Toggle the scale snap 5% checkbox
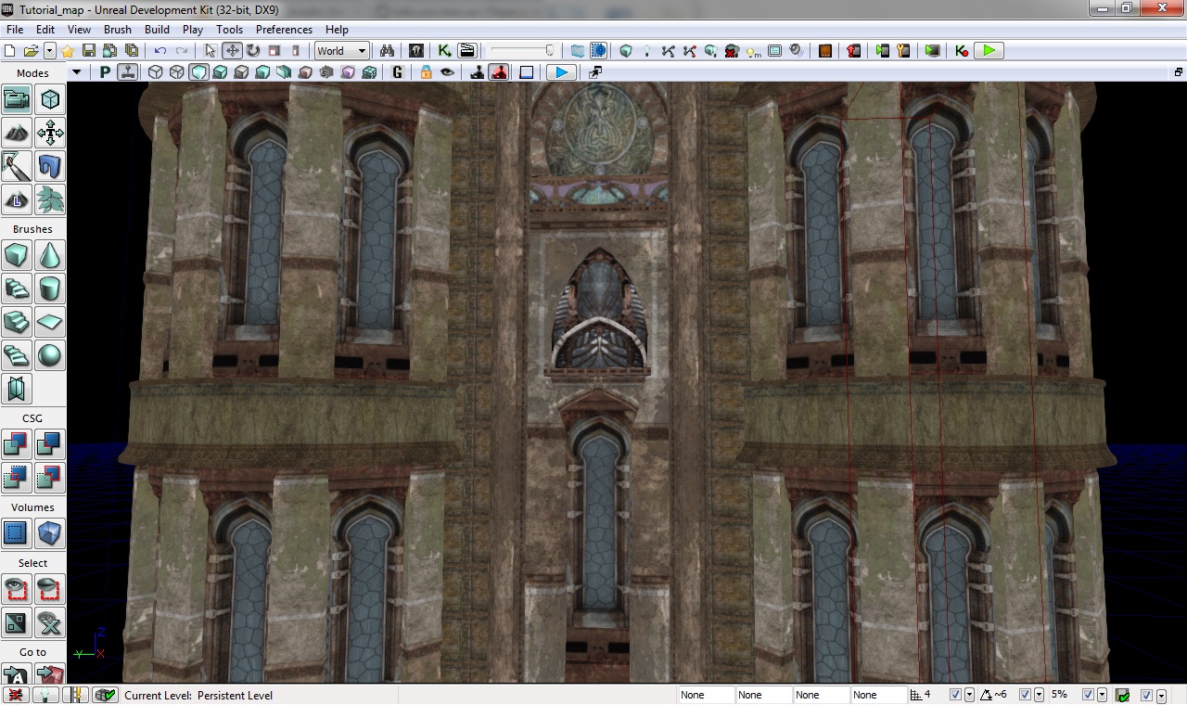 pyautogui.click(x=1089, y=695)
